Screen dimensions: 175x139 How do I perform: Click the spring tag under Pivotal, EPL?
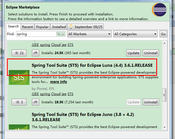click(x=45, y=94)
